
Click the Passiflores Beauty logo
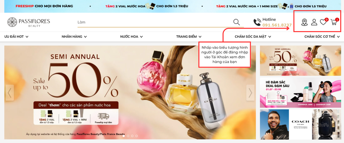click(29, 22)
